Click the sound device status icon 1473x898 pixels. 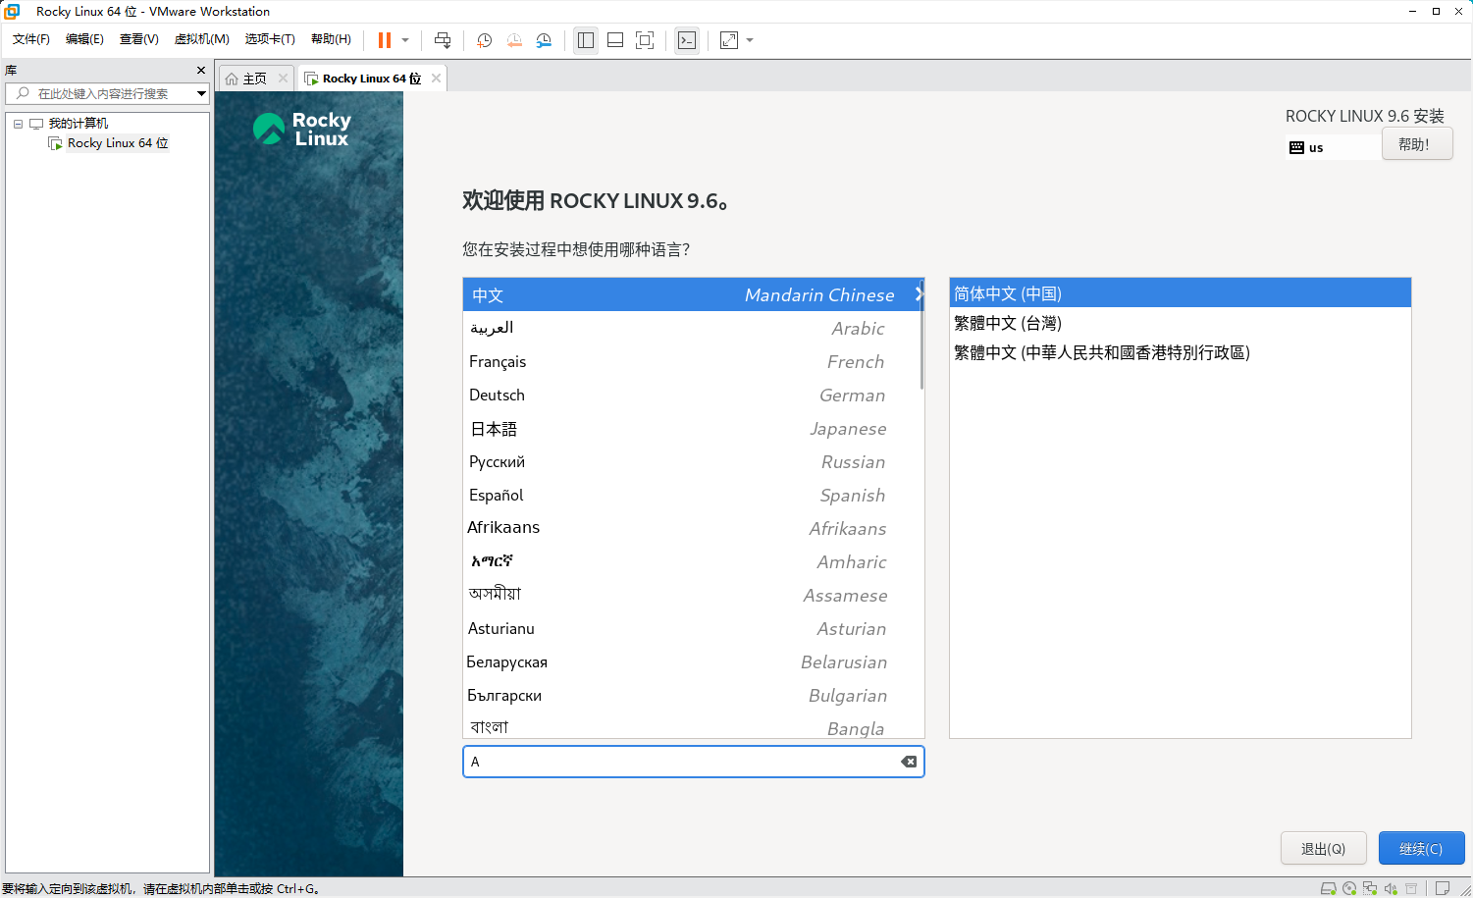1391,888
